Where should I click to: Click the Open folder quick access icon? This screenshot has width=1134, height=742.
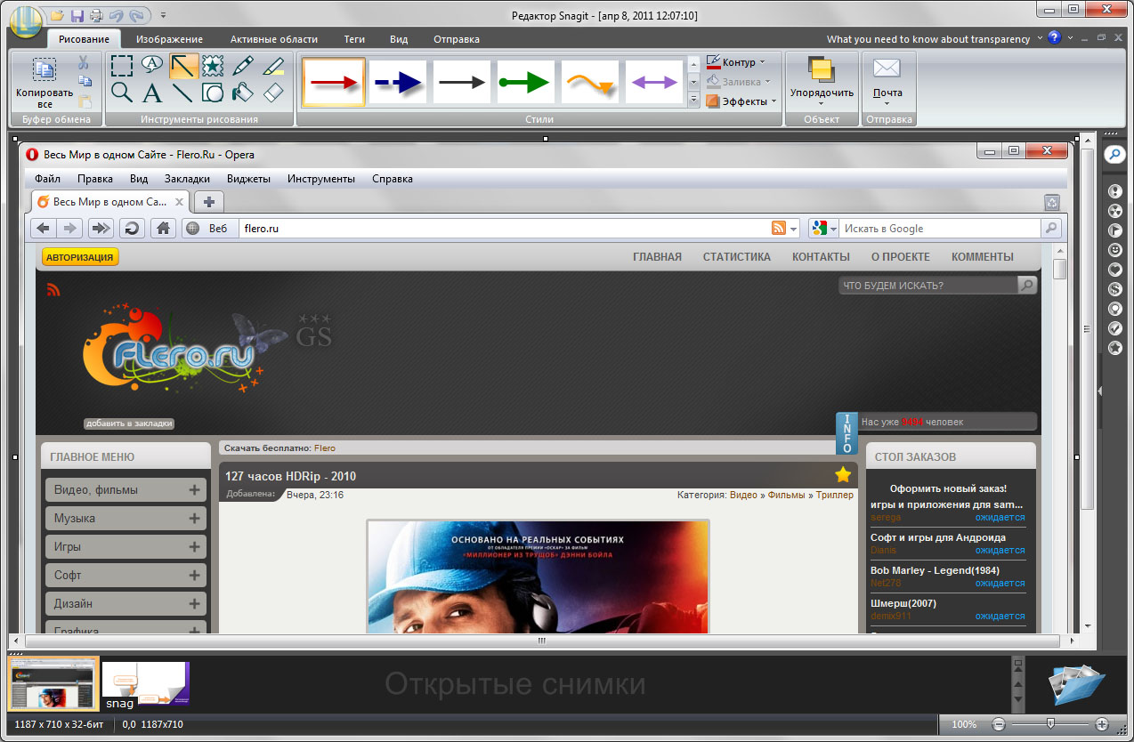(x=56, y=16)
